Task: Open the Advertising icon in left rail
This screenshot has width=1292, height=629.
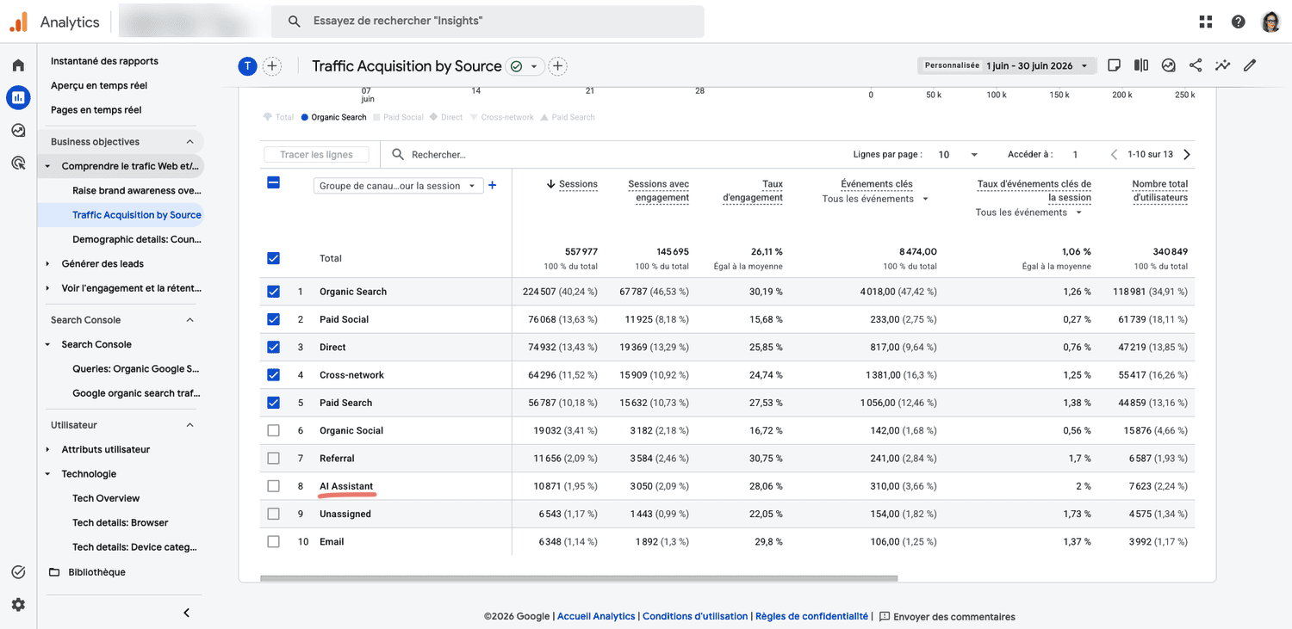Action: pyautogui.click(x=18, y=163)
